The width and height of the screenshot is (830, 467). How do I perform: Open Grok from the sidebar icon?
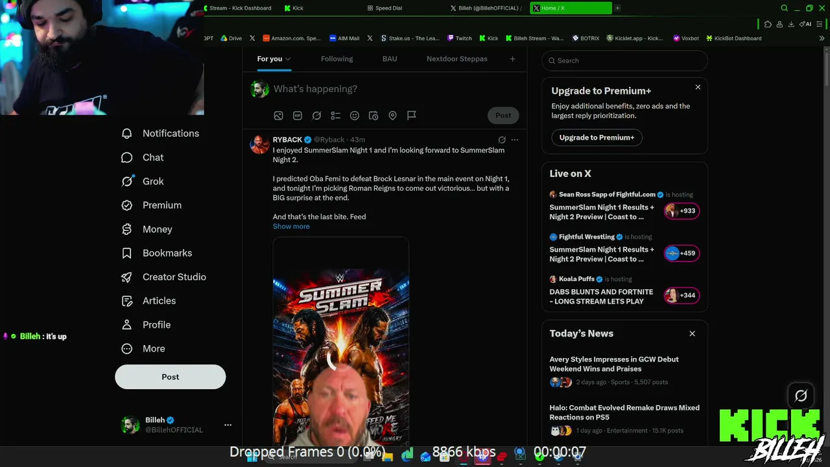coord(127,182)
